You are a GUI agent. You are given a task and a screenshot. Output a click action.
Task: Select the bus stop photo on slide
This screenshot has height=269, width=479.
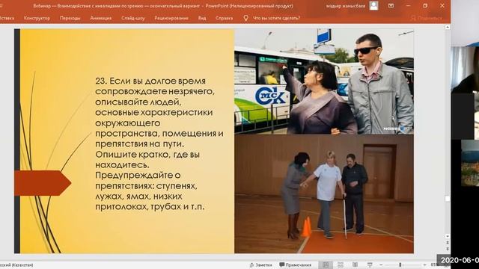point(324,81)
